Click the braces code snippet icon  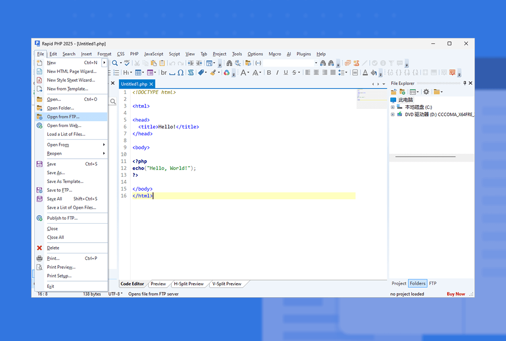coord(258,63)
